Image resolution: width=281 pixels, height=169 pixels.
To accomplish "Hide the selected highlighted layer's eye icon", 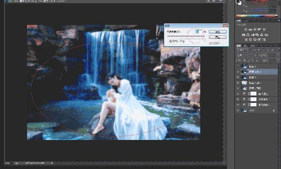I will click(x=238, y=71).
